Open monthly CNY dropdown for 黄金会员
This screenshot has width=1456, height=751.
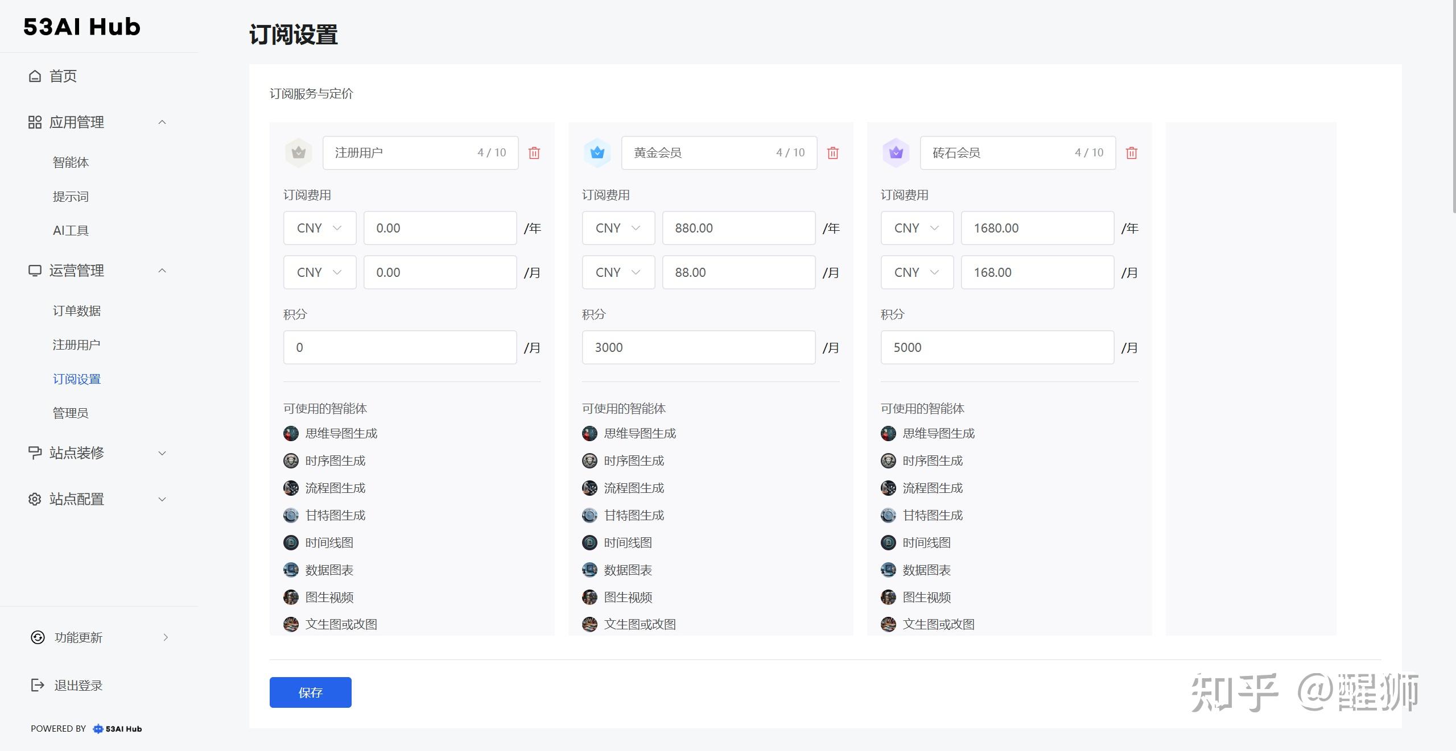[618, 272]
